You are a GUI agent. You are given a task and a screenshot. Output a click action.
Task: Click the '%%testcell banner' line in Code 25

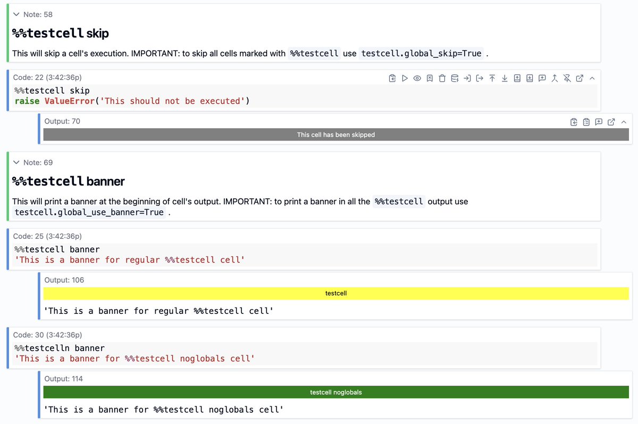(57, 249)
